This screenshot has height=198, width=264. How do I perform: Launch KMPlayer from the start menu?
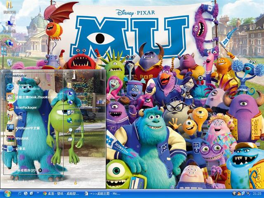pos(23,128)
